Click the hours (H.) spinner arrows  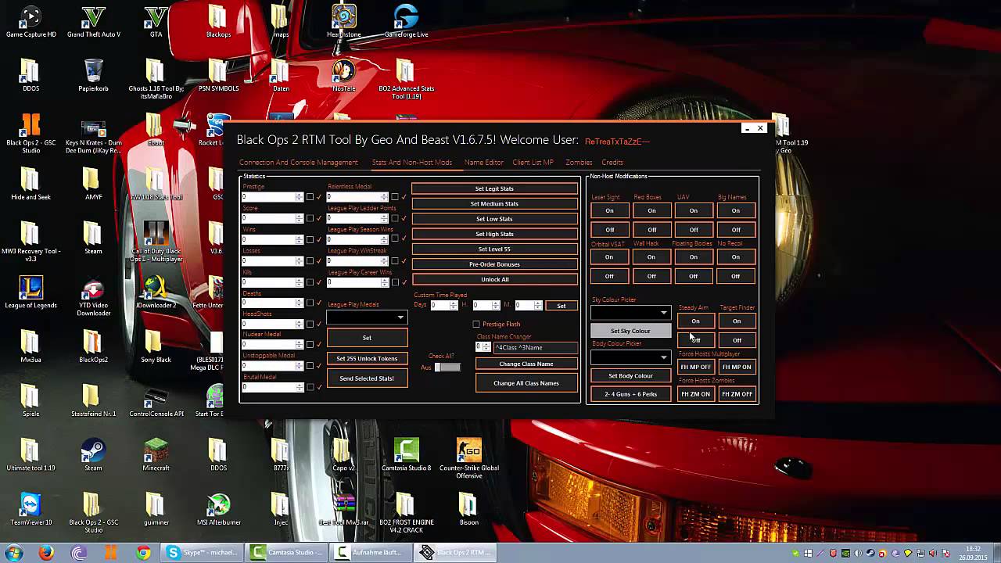(496, 306)
